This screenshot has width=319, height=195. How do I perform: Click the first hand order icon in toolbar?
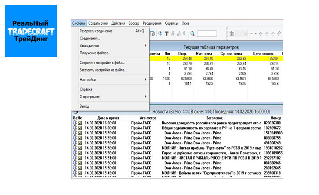pos(173,34)
